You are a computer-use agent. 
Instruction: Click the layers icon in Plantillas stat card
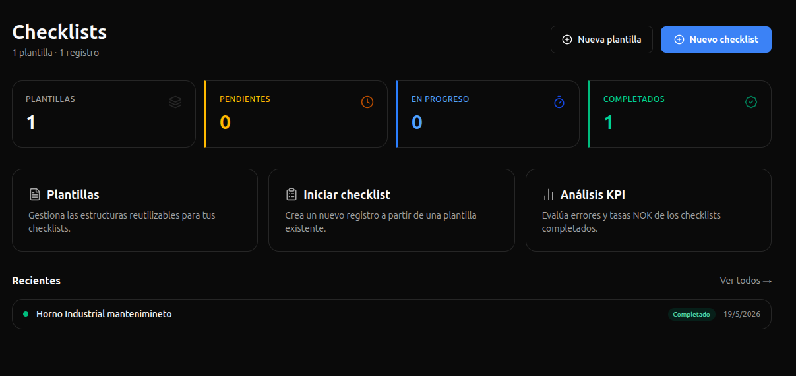pyautogui.click(x=175, y=102)
